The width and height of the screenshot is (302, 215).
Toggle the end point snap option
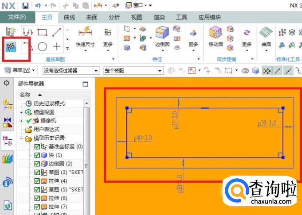coord(277,71)
